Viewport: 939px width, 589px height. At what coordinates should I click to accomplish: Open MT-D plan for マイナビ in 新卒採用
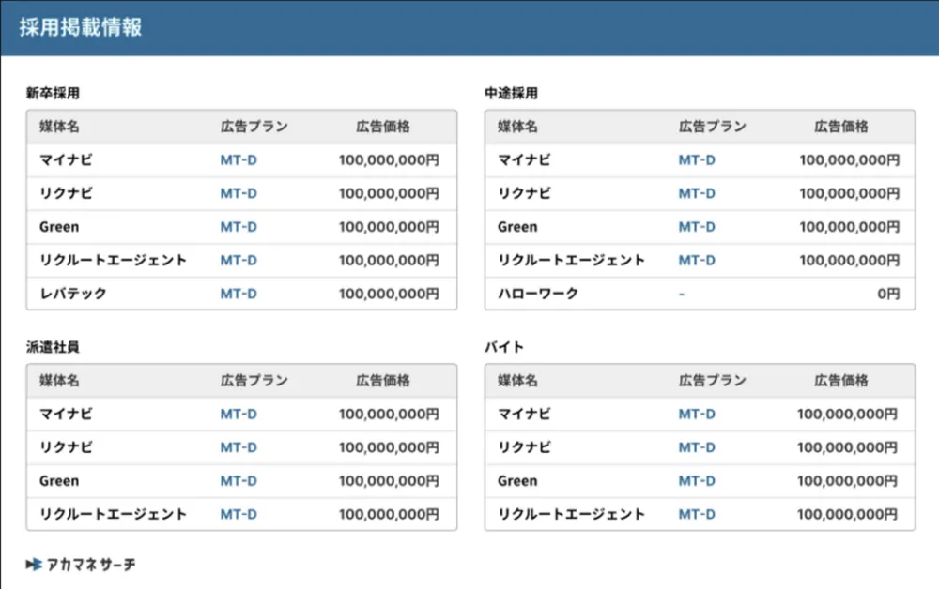coord(239,160)
